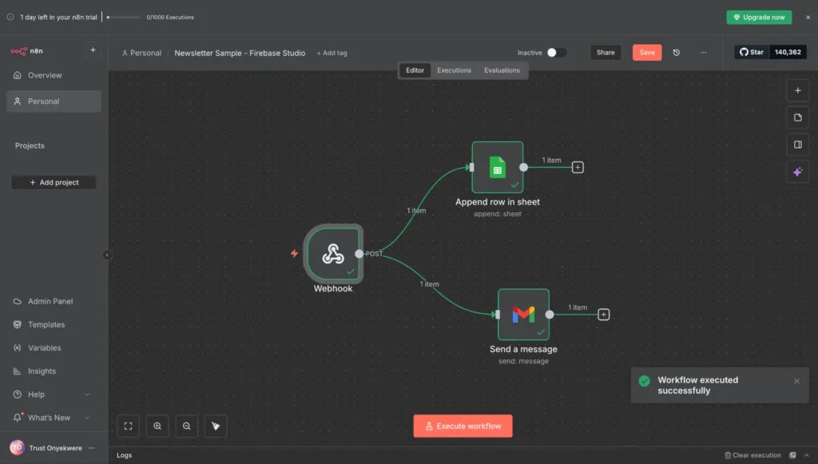Click the Execute workflow button
The image size is (818, 464).
pyautogui.click(x=463, y=426)
